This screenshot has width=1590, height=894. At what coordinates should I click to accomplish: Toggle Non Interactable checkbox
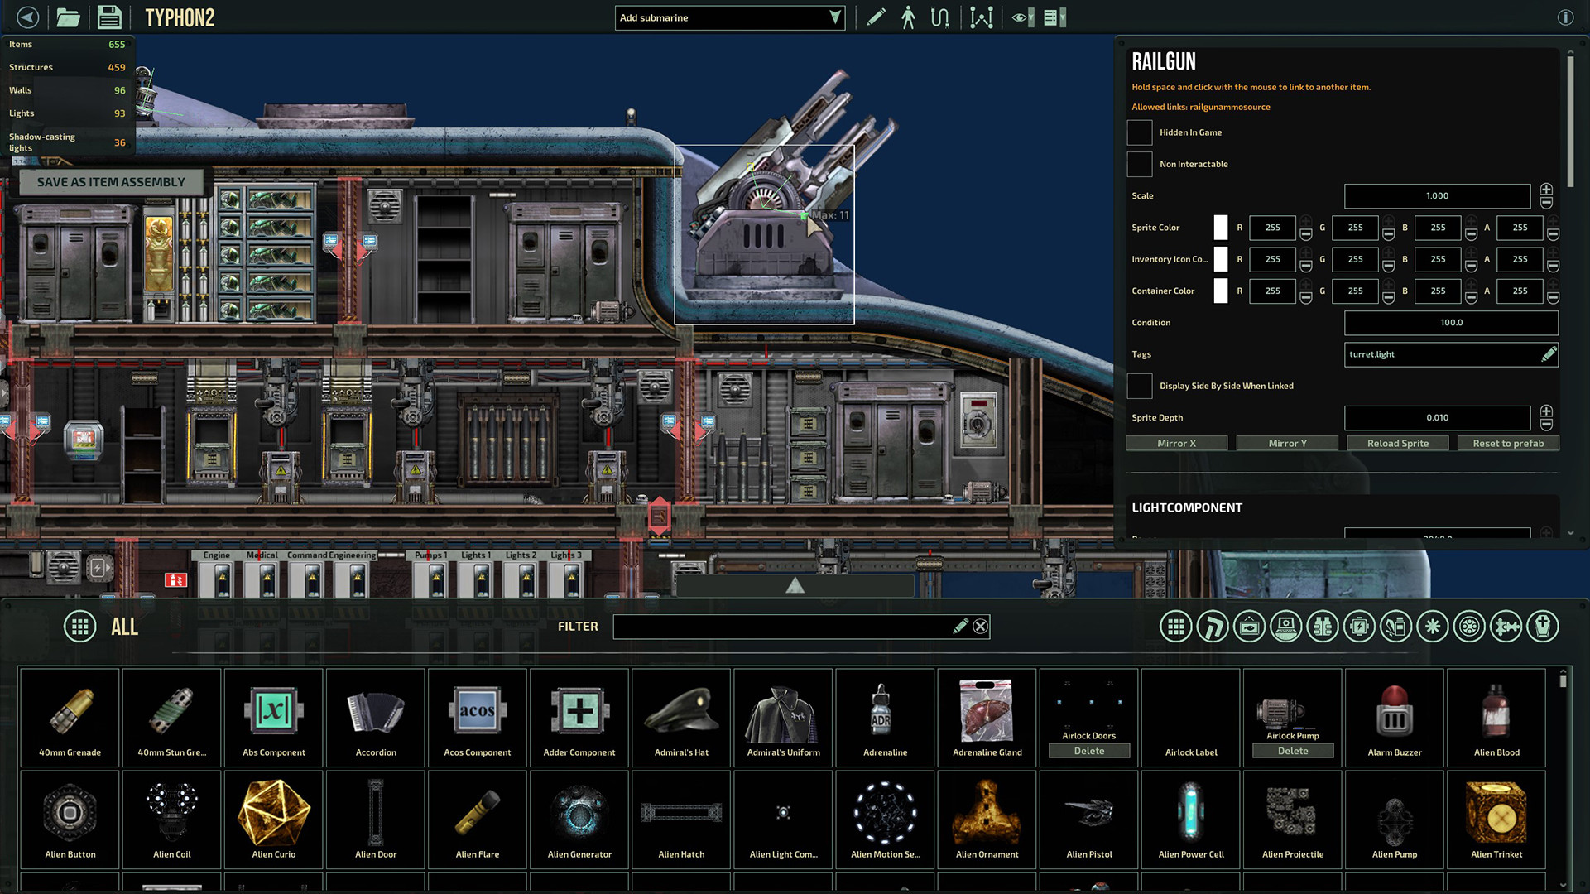1140,164
